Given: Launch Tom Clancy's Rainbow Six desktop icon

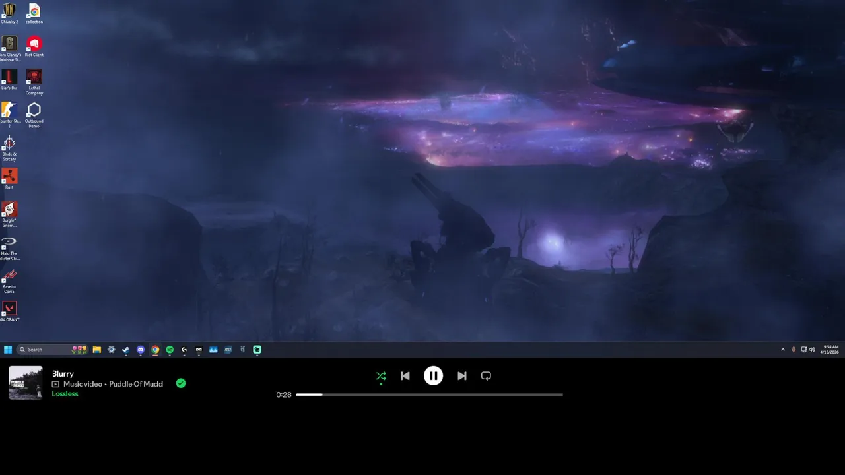Looking at the screenshot, I should pos(9,49).
